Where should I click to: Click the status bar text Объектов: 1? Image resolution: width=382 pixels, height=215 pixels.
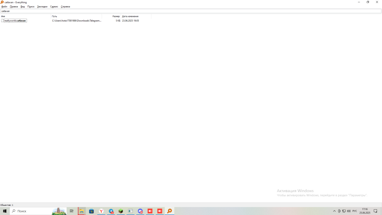click(x=7, y=205)
